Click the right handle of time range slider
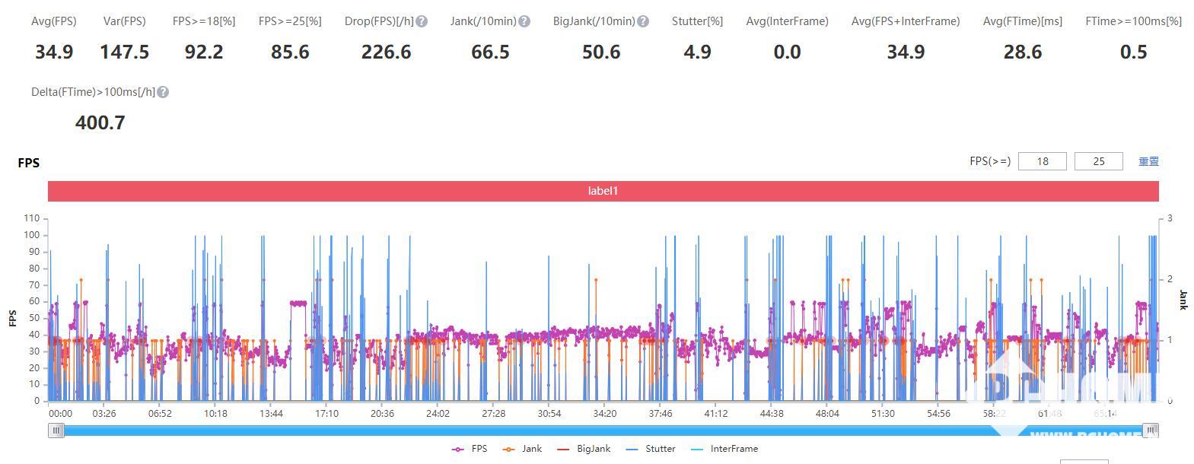 coord(1151,431)
